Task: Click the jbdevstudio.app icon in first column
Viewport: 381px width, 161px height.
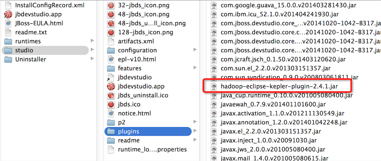Action: tap(8, 14)
